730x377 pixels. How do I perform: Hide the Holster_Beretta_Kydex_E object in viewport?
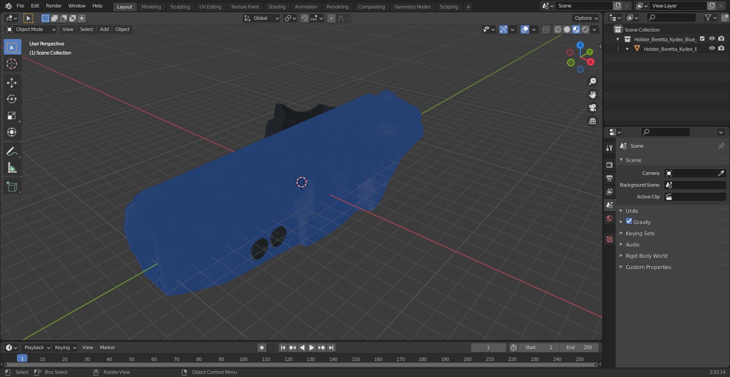[x=712, y=48]
